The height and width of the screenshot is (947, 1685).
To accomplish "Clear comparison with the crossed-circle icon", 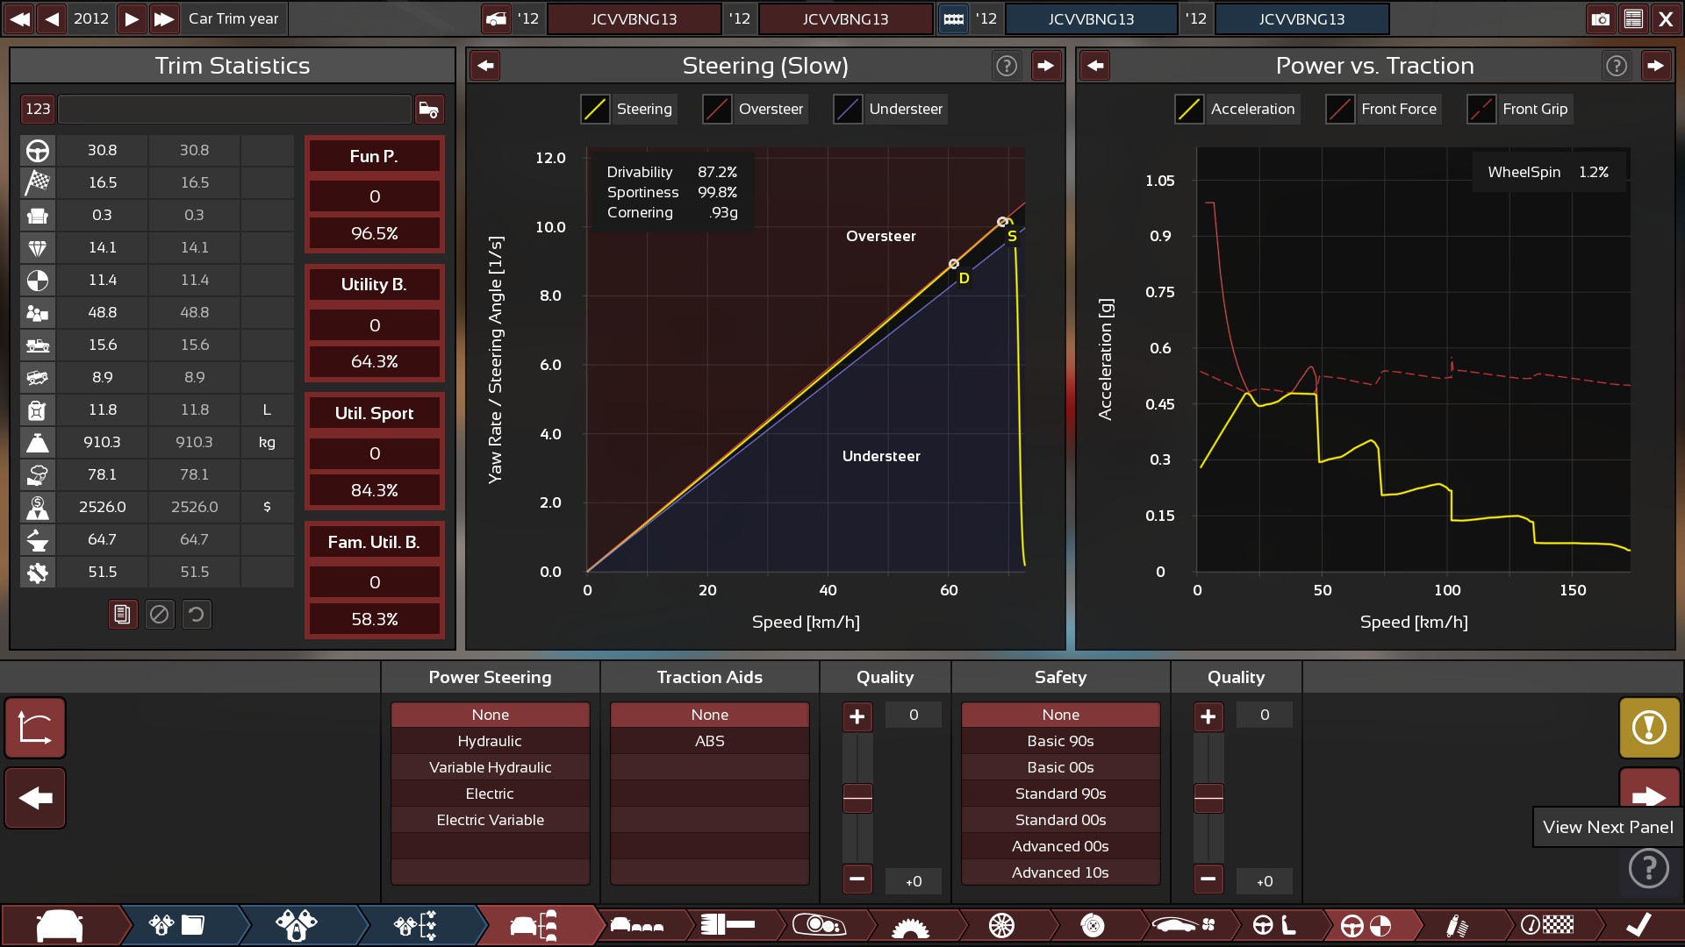I will [159, 615].
